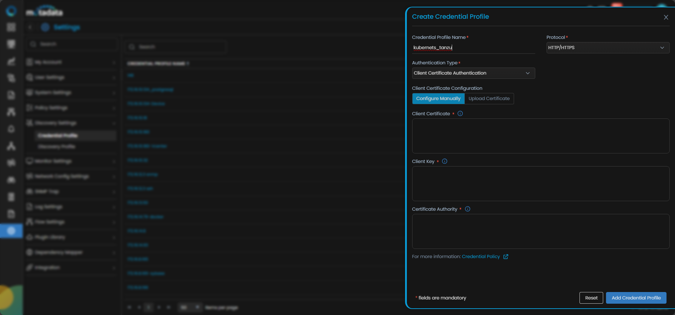This screenshot has height=315, width=675.
Task: Show info tooltip beside Certificate Authority label
Action: tap(467, 209)
